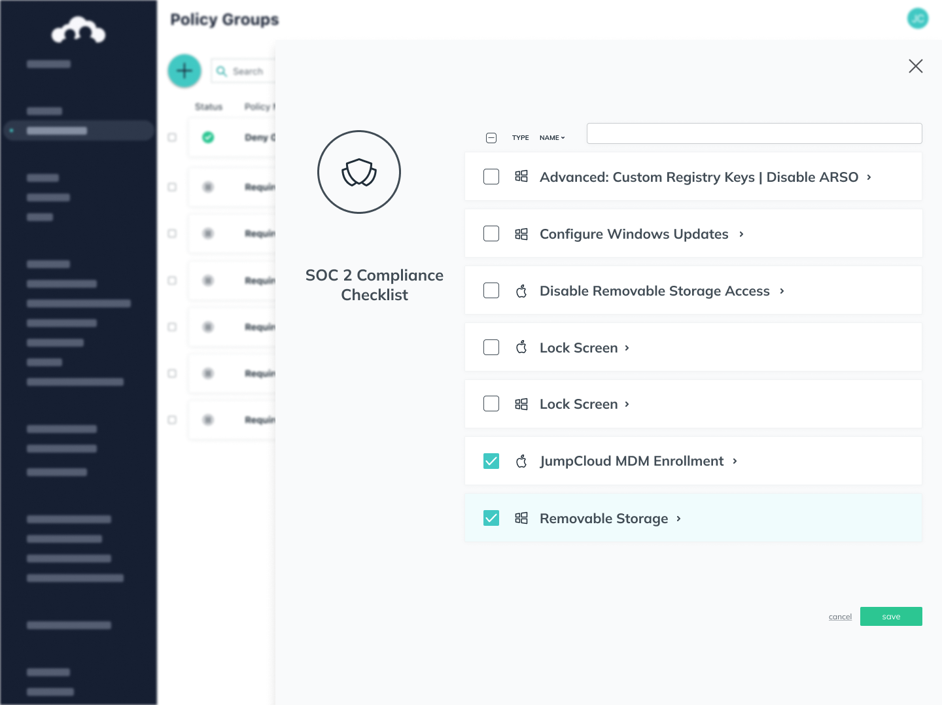Click the cancel link
This screenshot has width=942, height=705.
pos(840,617)
